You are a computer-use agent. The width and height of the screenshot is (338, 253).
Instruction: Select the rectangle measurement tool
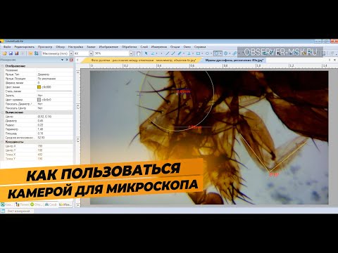coord(199,53)
